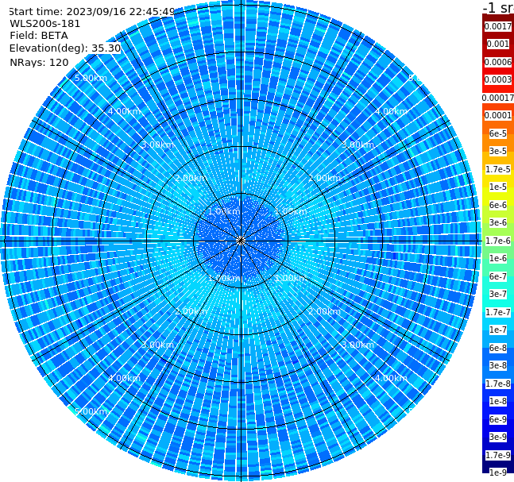Viewport: 514px width, 482px height.
Task: Click the upper-left 5.00km range ring label
Action: [x=91, y=78]
